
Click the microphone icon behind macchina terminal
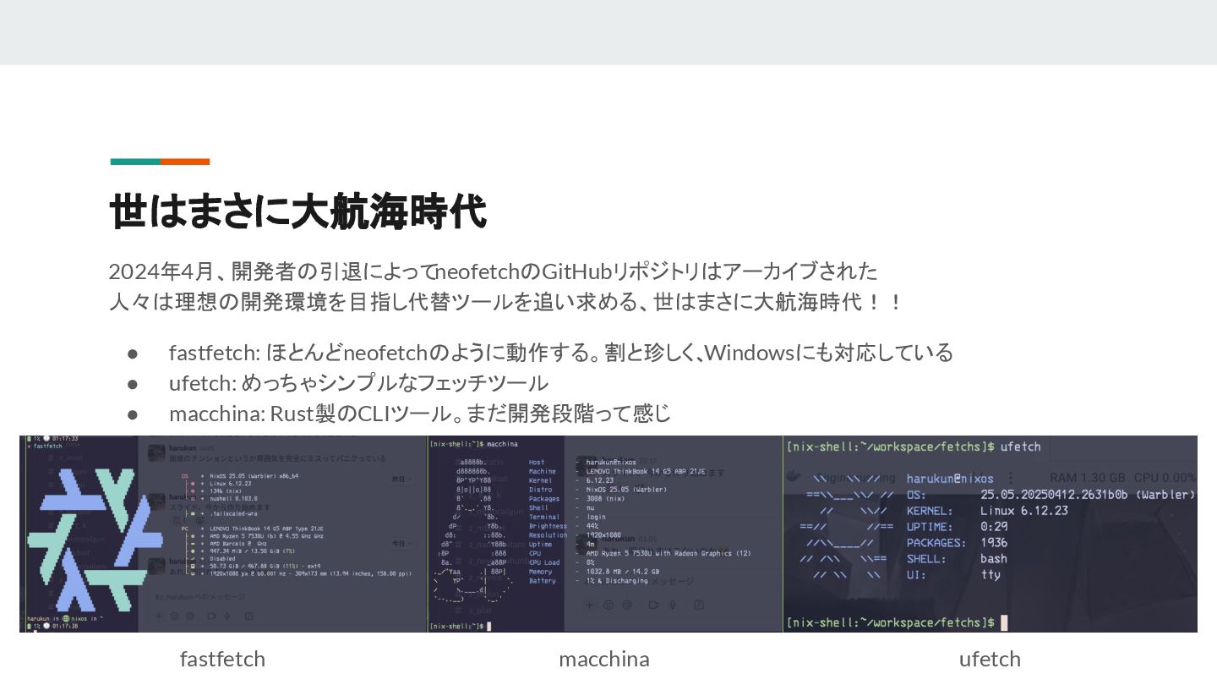tap(673, 606)
